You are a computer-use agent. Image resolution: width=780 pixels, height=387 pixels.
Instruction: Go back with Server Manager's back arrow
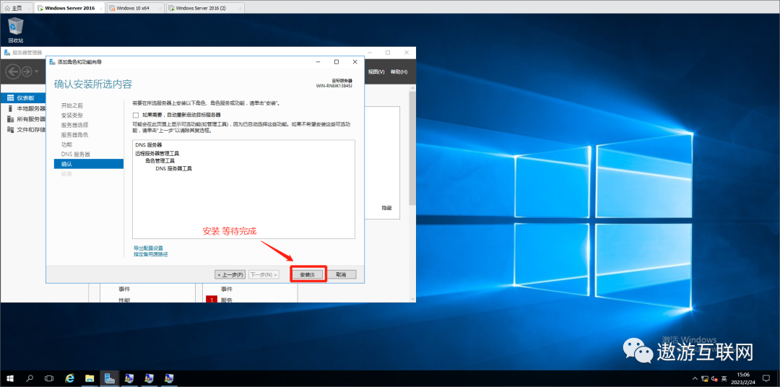click(12, 71)
